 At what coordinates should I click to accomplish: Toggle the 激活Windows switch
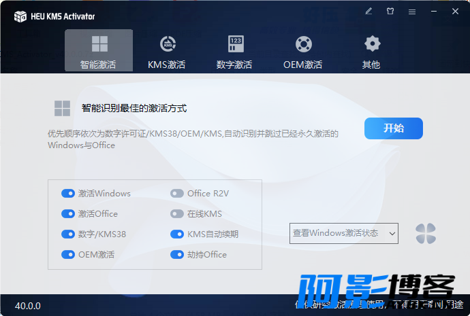(x=68, y=194)
